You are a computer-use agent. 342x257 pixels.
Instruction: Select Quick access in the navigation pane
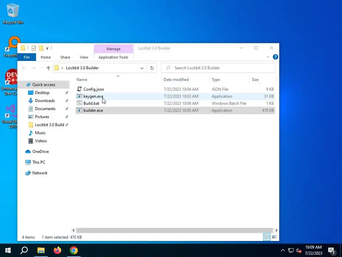coord(44,85)
